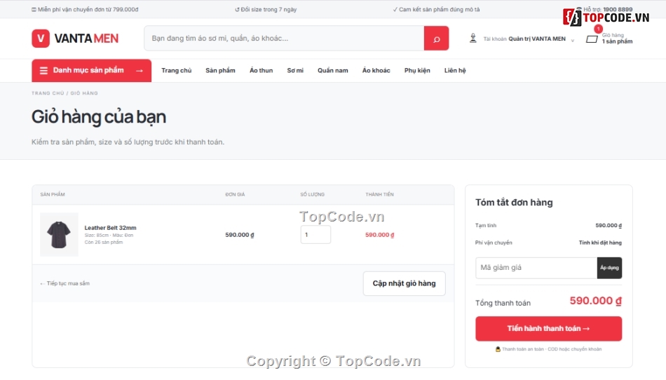Image resolution: width=666 pixels, height=380 pixels.
Task: Open the Phụ kiện menu item
Action: click(417, 71)
